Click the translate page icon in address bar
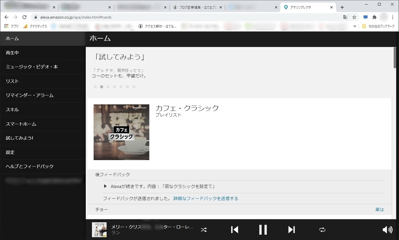 pyautogui.click(x=345, y=17)
